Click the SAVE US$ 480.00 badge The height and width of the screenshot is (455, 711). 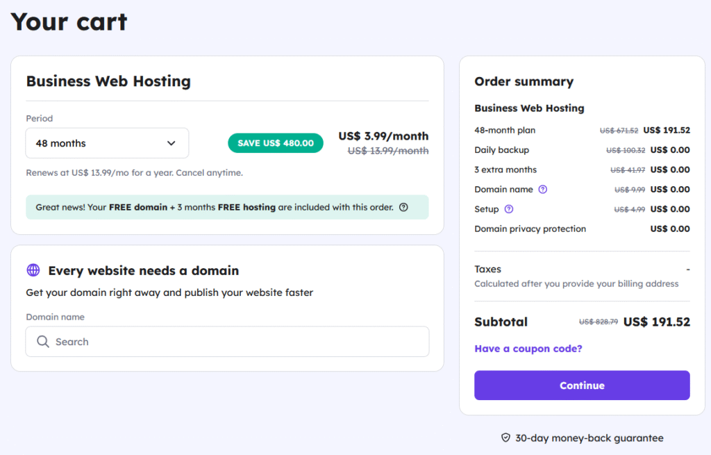(x=276, y=143)
